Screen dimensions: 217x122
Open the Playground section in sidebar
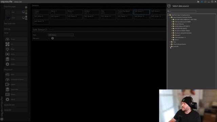8,69
